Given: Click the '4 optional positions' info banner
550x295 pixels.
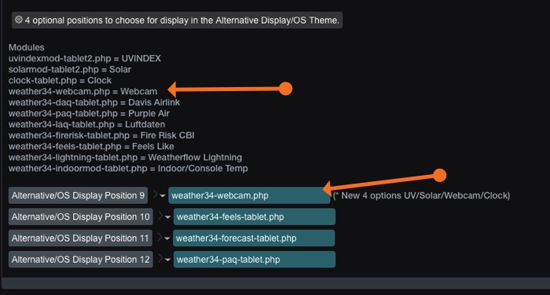Looking at the screenshot, I should 177,20.
